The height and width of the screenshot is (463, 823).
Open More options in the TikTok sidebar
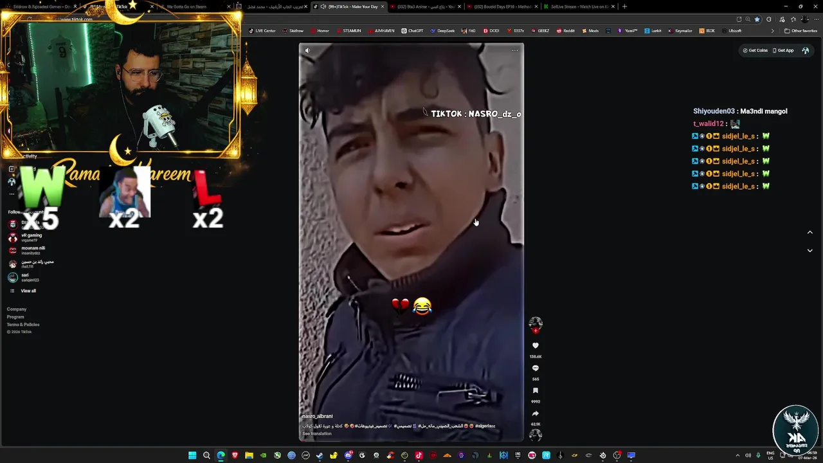[x=12, y=193]
